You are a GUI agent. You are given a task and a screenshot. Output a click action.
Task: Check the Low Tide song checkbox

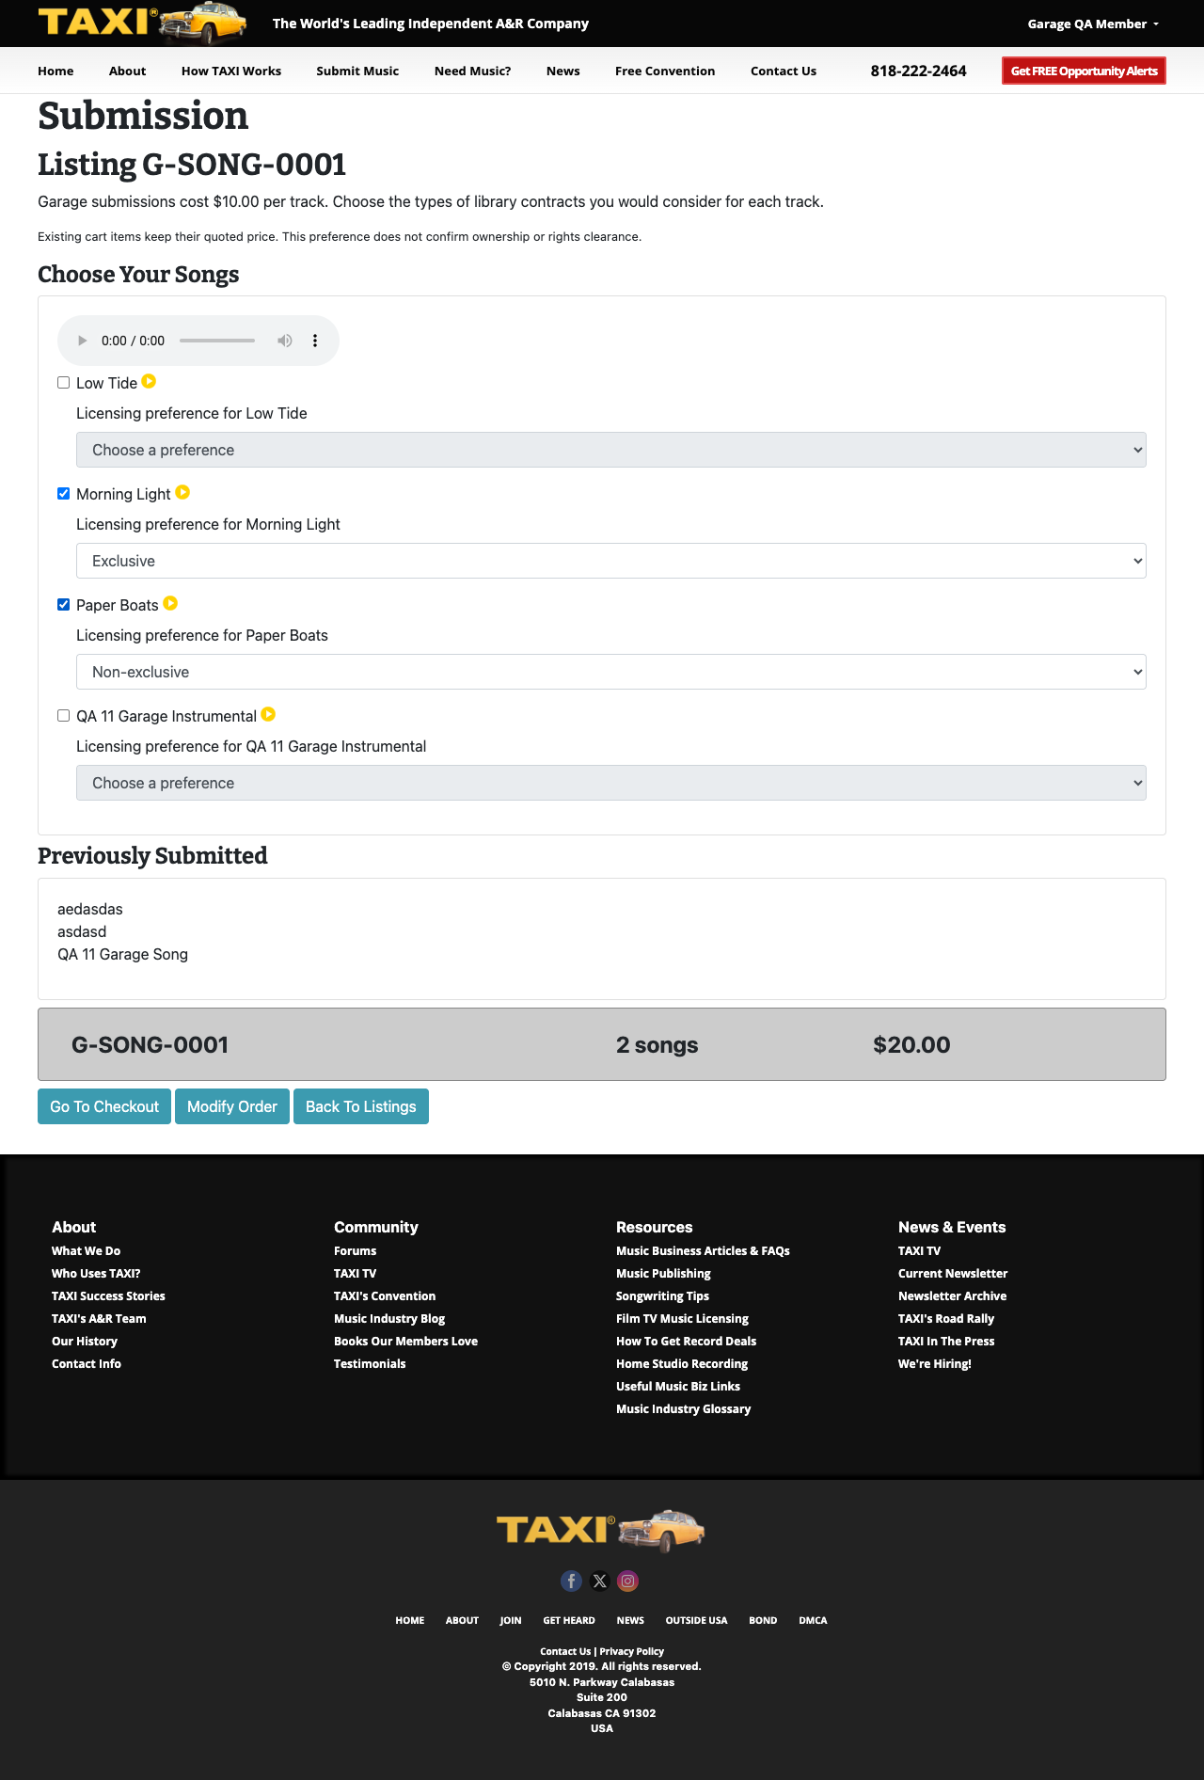[x=64, y=383]
